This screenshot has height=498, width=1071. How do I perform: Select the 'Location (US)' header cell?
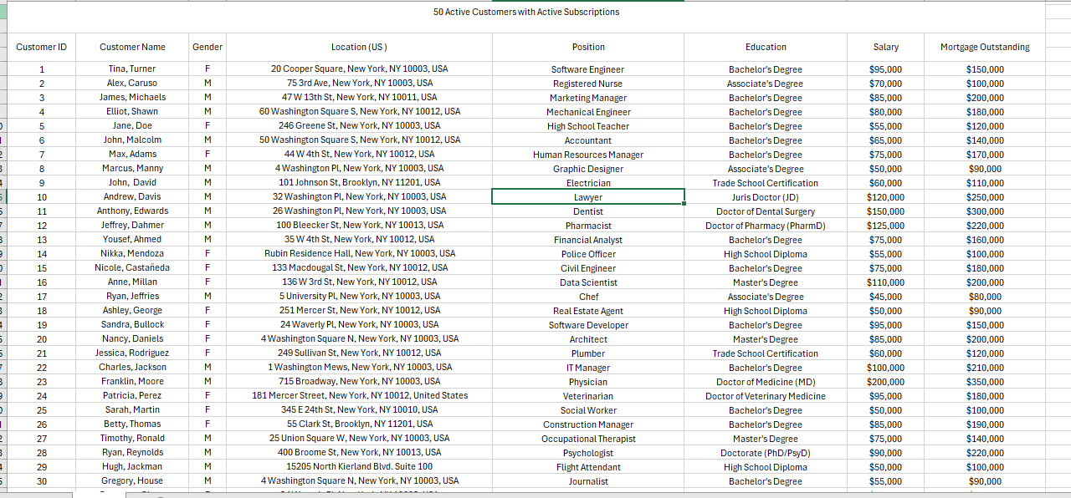359,47
